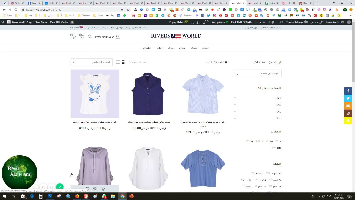Open Calculator from the taskbar
Viewport: 355px width, 200px height.
coord(41,196)
